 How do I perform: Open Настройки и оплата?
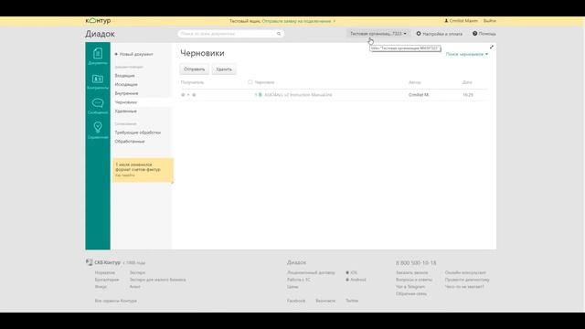pyautogui.click(x=439, y=34)
